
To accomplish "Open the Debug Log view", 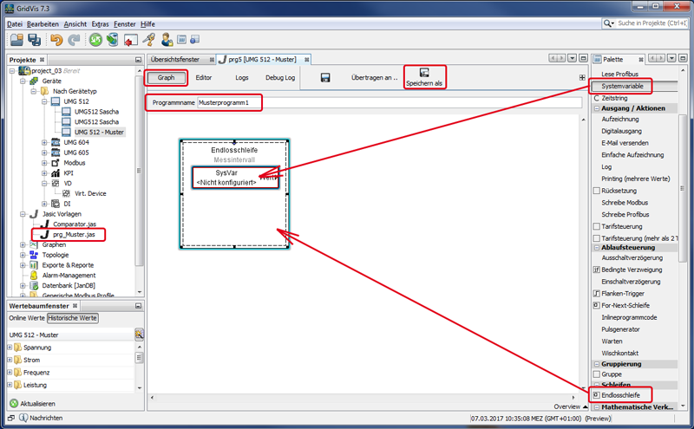I will point(280,77).
